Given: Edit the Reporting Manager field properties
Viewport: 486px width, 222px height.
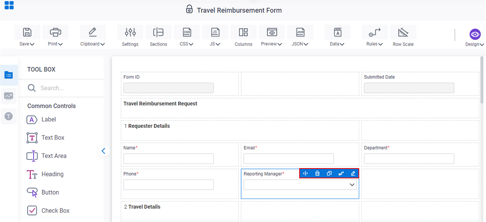Looking at the screenshot, I should (x=353, y=173).
